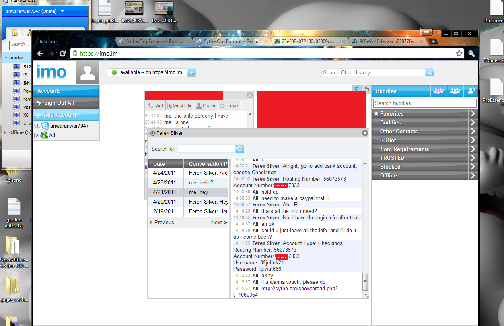Go to Next page of history

tap(219, 223)
